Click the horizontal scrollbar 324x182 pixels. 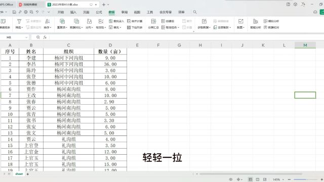pos(251,174)
